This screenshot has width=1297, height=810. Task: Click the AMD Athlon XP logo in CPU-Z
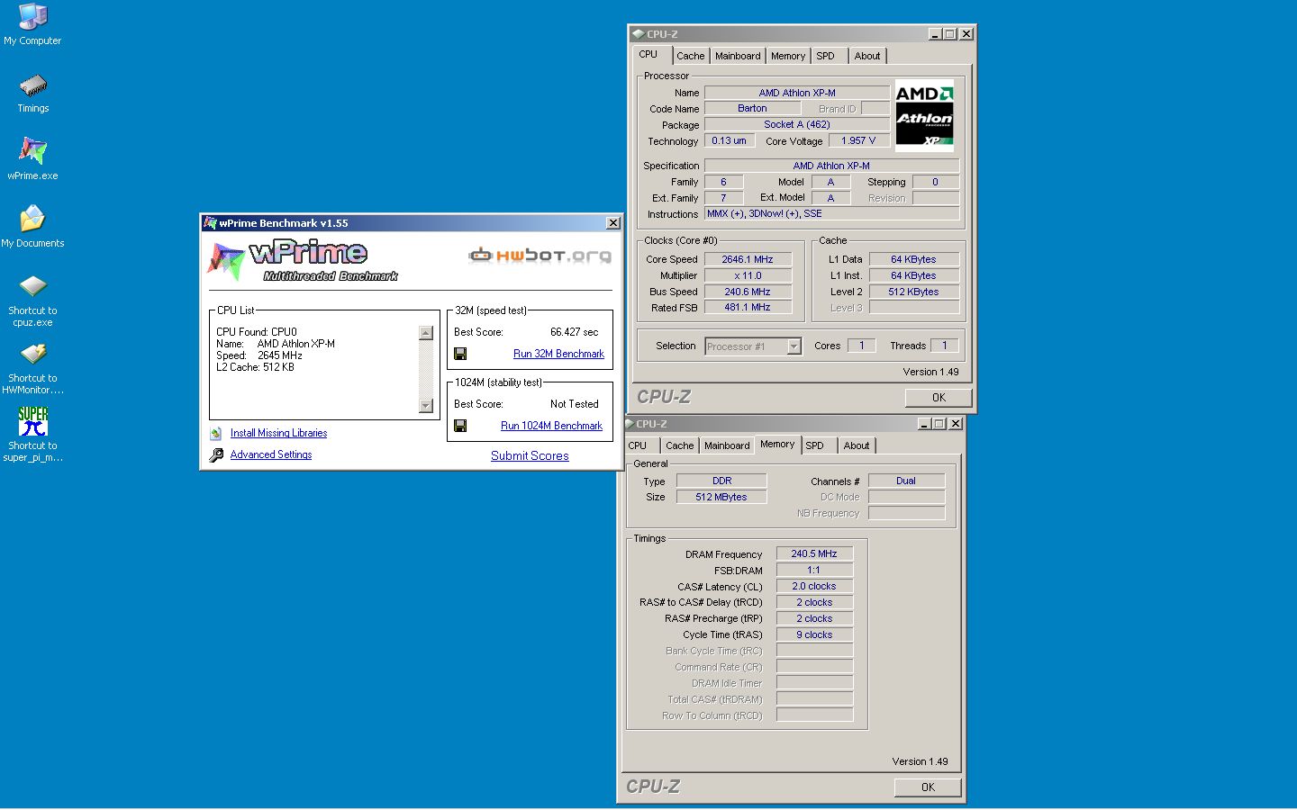coord(924,117)
